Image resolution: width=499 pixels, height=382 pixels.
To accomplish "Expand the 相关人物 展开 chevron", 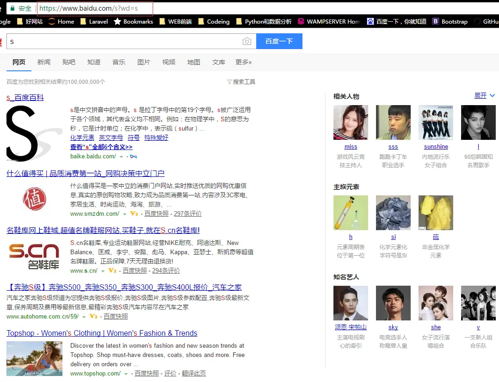I will tap(492, 95).
